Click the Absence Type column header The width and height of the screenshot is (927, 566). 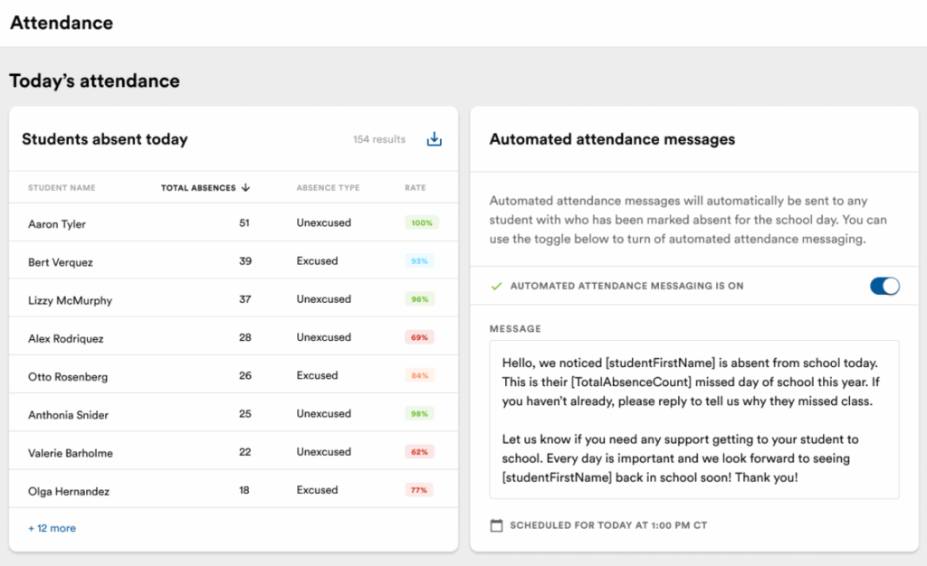click(328, 188)
